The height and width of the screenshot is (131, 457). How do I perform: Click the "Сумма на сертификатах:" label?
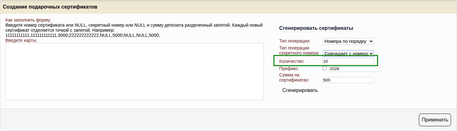pyautogui.click(x=294, y=78)
